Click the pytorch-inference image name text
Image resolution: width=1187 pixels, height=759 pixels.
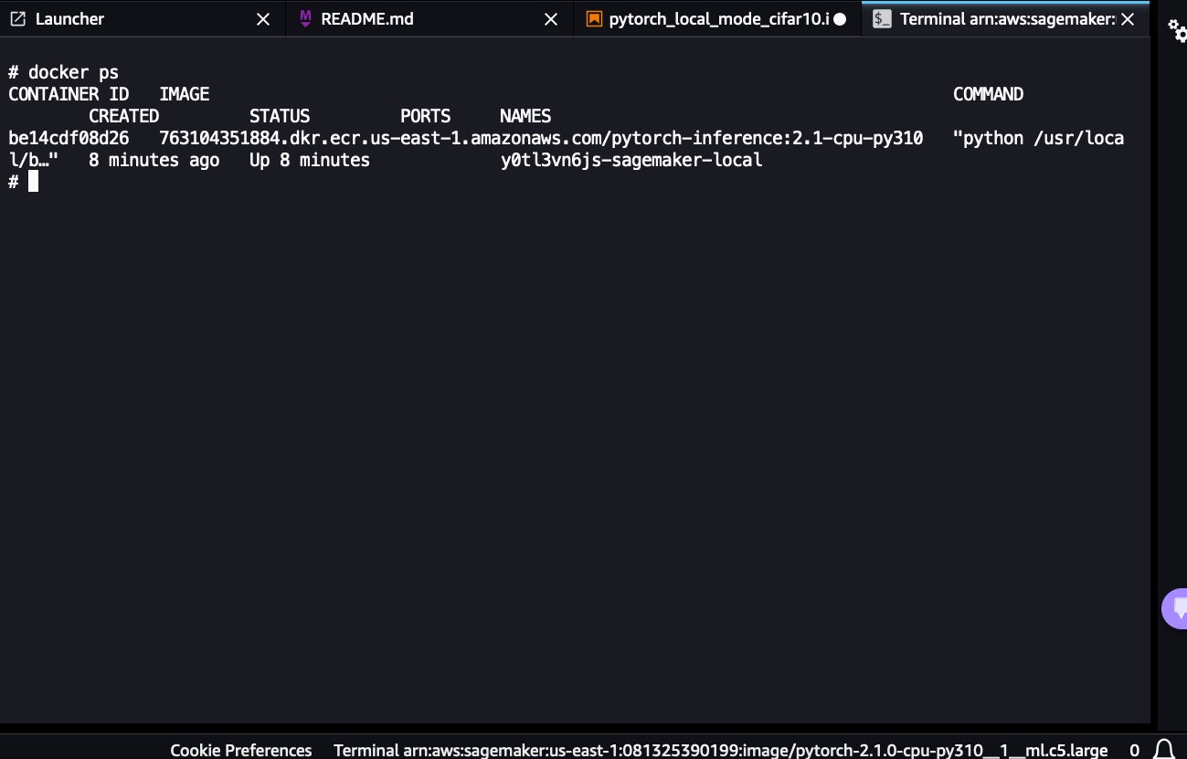(x=541, y=138)
